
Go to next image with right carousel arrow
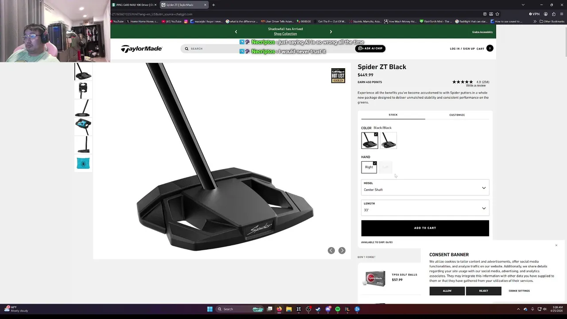coord(342,251)
